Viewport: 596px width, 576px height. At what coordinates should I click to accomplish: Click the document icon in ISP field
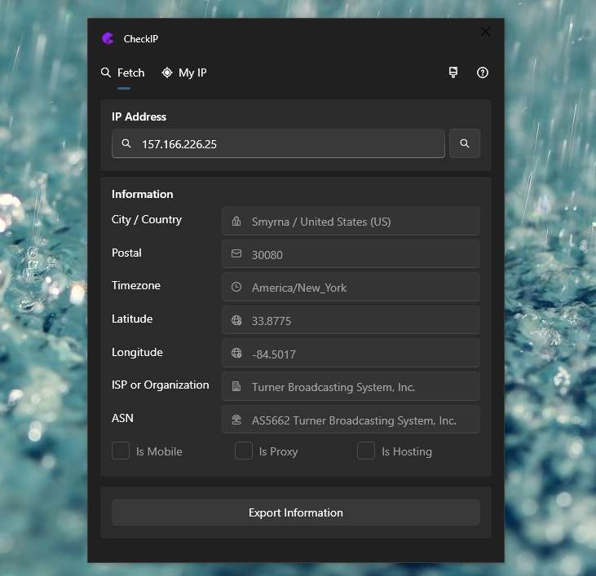236,386
